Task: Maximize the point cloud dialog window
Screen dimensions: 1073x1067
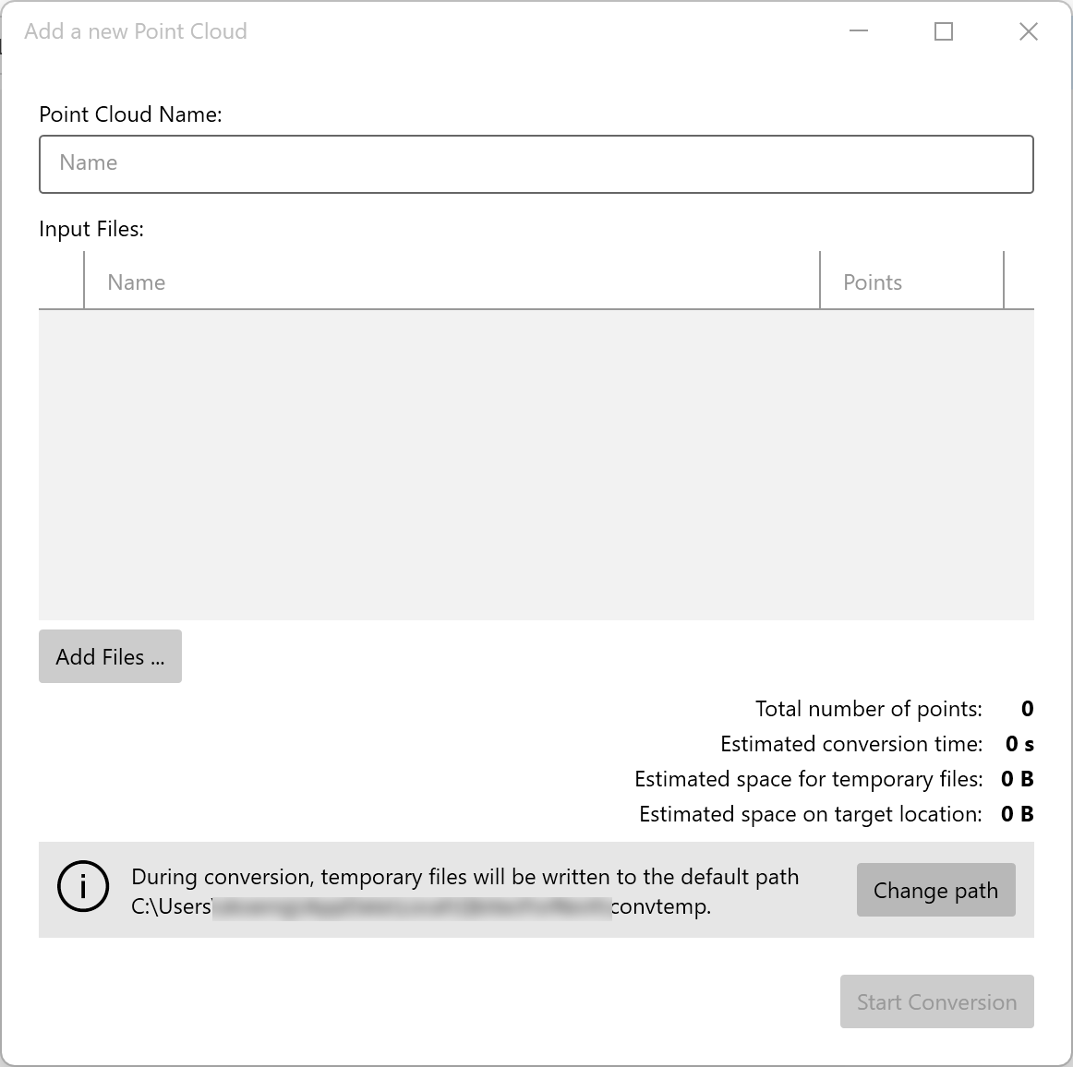Action: [943, 31]
